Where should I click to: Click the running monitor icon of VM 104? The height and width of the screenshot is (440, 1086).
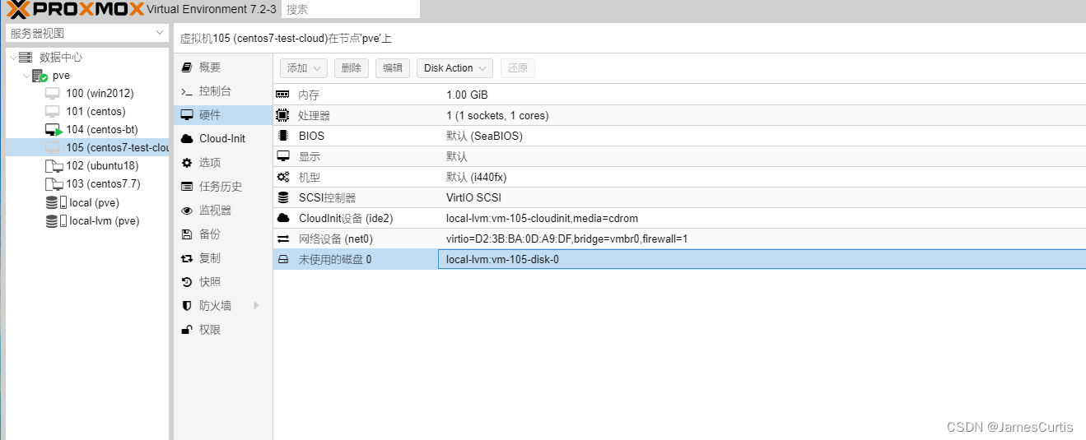(54, 130)
